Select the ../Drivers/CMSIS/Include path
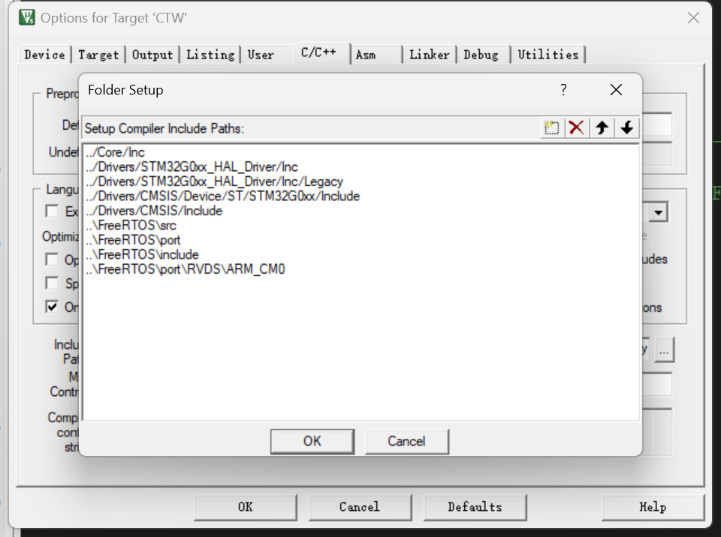721x537 pixels. [x=154, y=211]
